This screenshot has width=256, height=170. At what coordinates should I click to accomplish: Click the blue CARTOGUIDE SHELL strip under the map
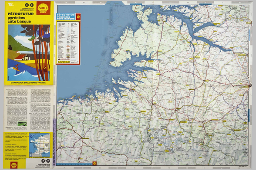[x=74, y=164]
